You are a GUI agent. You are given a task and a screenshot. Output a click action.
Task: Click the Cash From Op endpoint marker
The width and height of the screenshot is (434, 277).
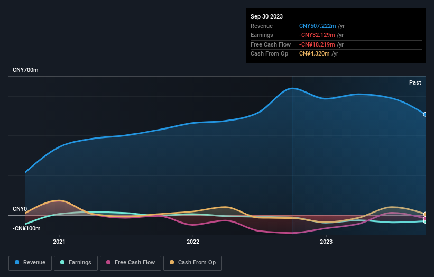425,214
